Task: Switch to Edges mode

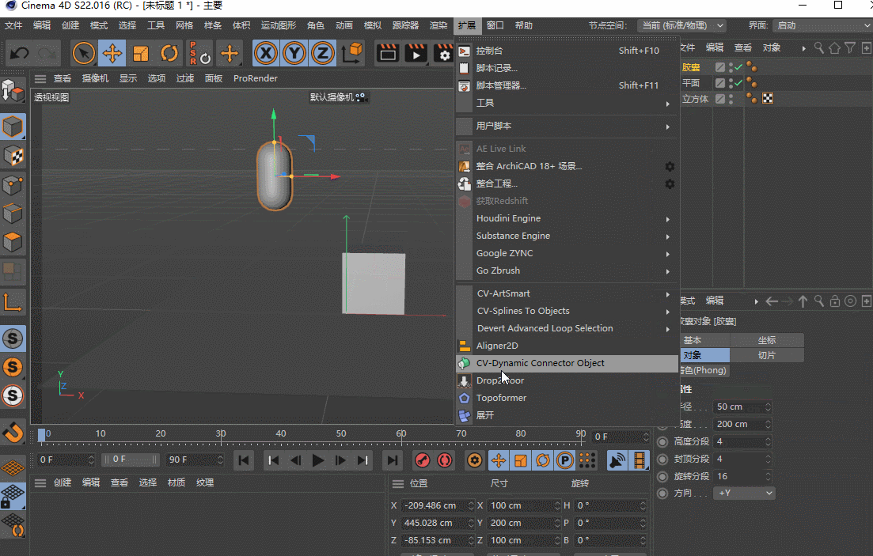Action: click(x=13, y=214)
